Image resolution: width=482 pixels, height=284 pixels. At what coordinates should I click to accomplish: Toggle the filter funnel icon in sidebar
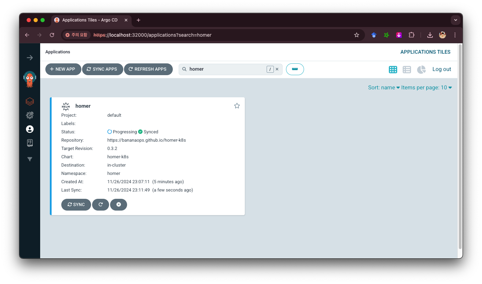tap(30, 159)
